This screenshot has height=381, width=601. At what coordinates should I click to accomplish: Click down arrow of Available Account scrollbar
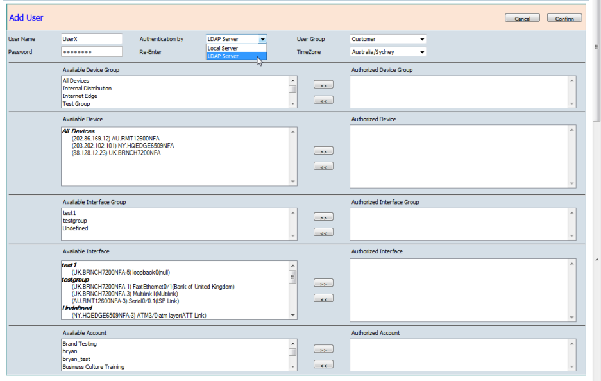pos(293,366)
